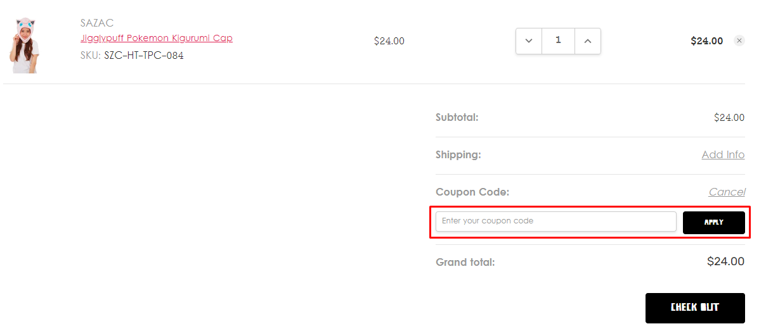Screen dimensions: 766x331
Task: Click the quantity number field
Action: click(x=558, y=41)
